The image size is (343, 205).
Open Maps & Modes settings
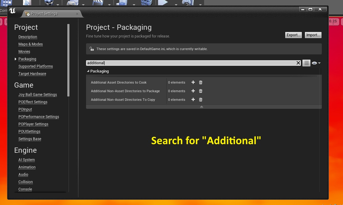coord(30,44)
